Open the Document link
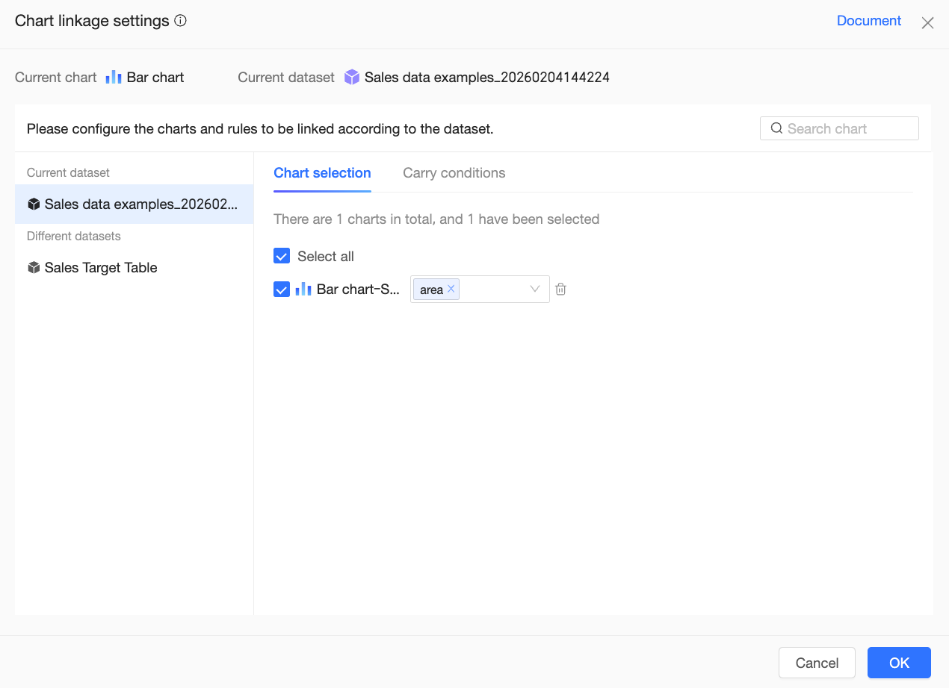The image size is (949, 688). 868,21
